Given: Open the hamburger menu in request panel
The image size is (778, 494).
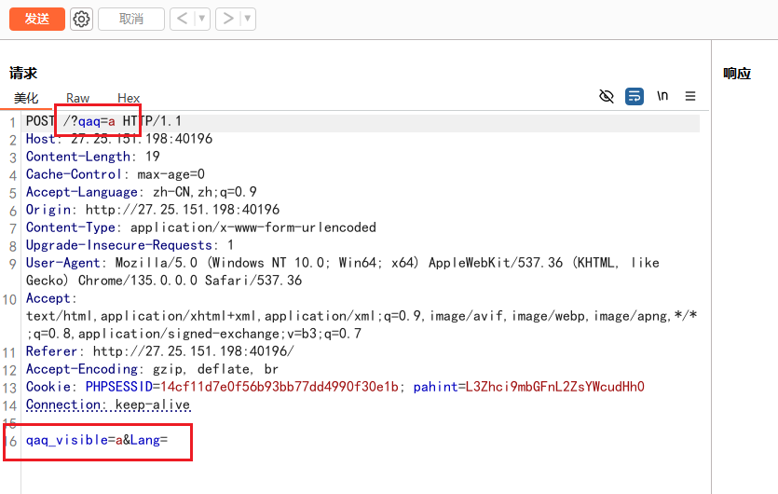Looking at the screenshot, I should 690,96.
